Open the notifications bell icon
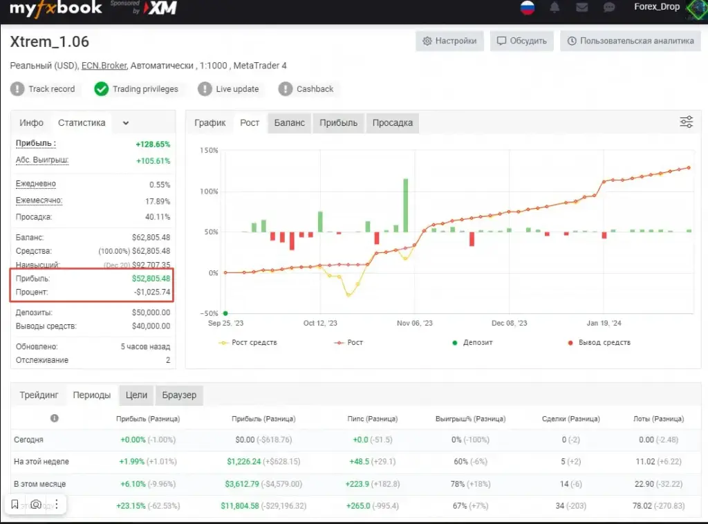The height and width of the screenshot is (524, 708). click(x=555, y=7)
